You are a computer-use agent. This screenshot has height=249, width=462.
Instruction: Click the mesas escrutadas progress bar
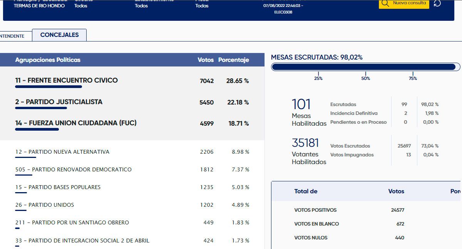click(365, 67)
